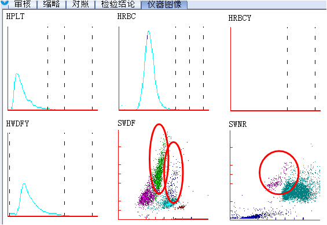Screen dimensions: 327x225
Task: Select the 对照 tab
Action: click(80, 4)
